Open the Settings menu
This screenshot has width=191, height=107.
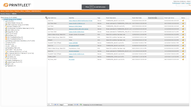coord(28,11)
